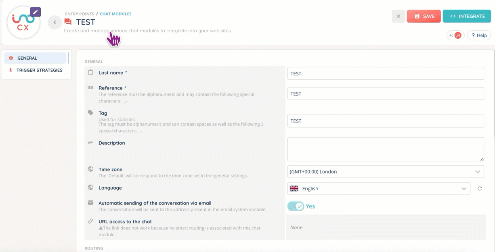Save the chat module
Screen dimensions: 495x252
424,16
